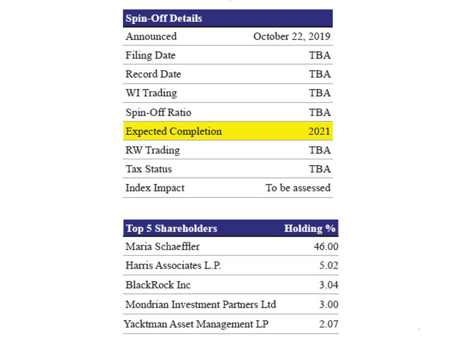Click the Top 5 Shareholders header
The width and height of the screenshot is (463, 342).
coord(171,228)
